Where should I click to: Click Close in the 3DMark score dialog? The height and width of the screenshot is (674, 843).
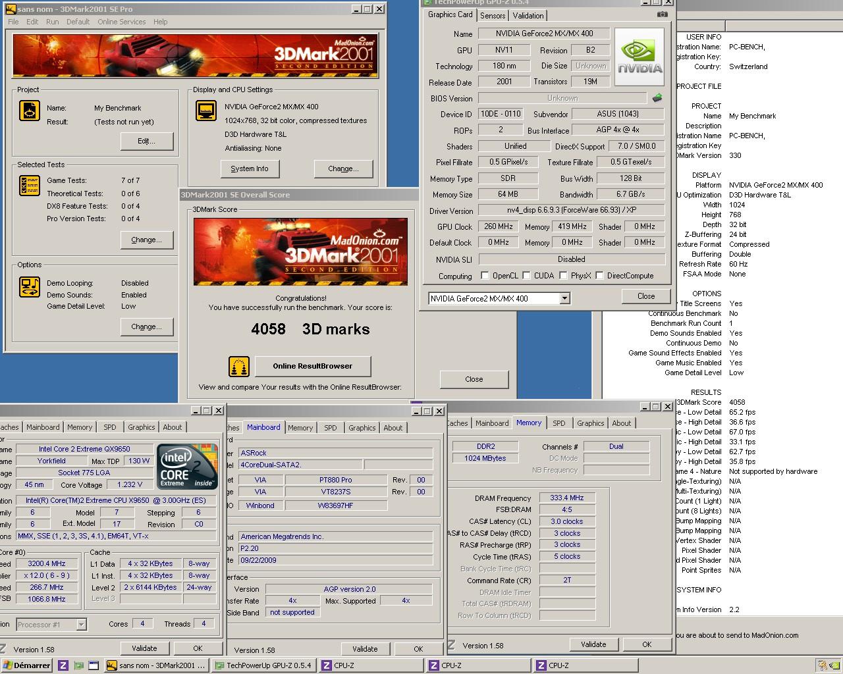[x=474, y=379]
